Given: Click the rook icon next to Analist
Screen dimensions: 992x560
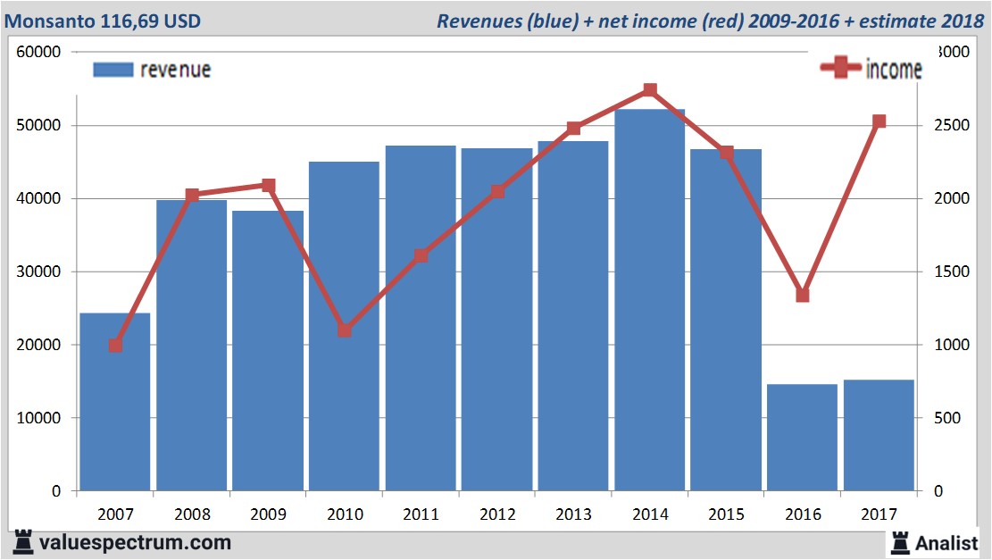Looking at the screenshot, I should [x=900, y=541].
